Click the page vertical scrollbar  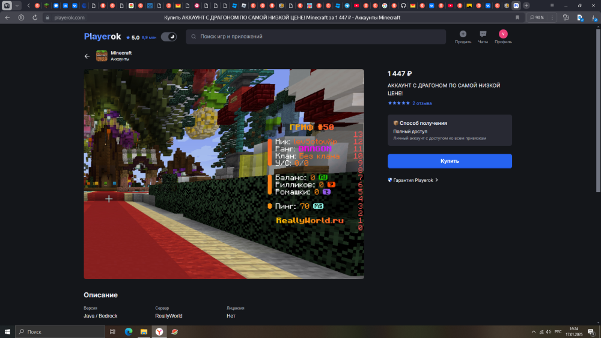(599, 111)
